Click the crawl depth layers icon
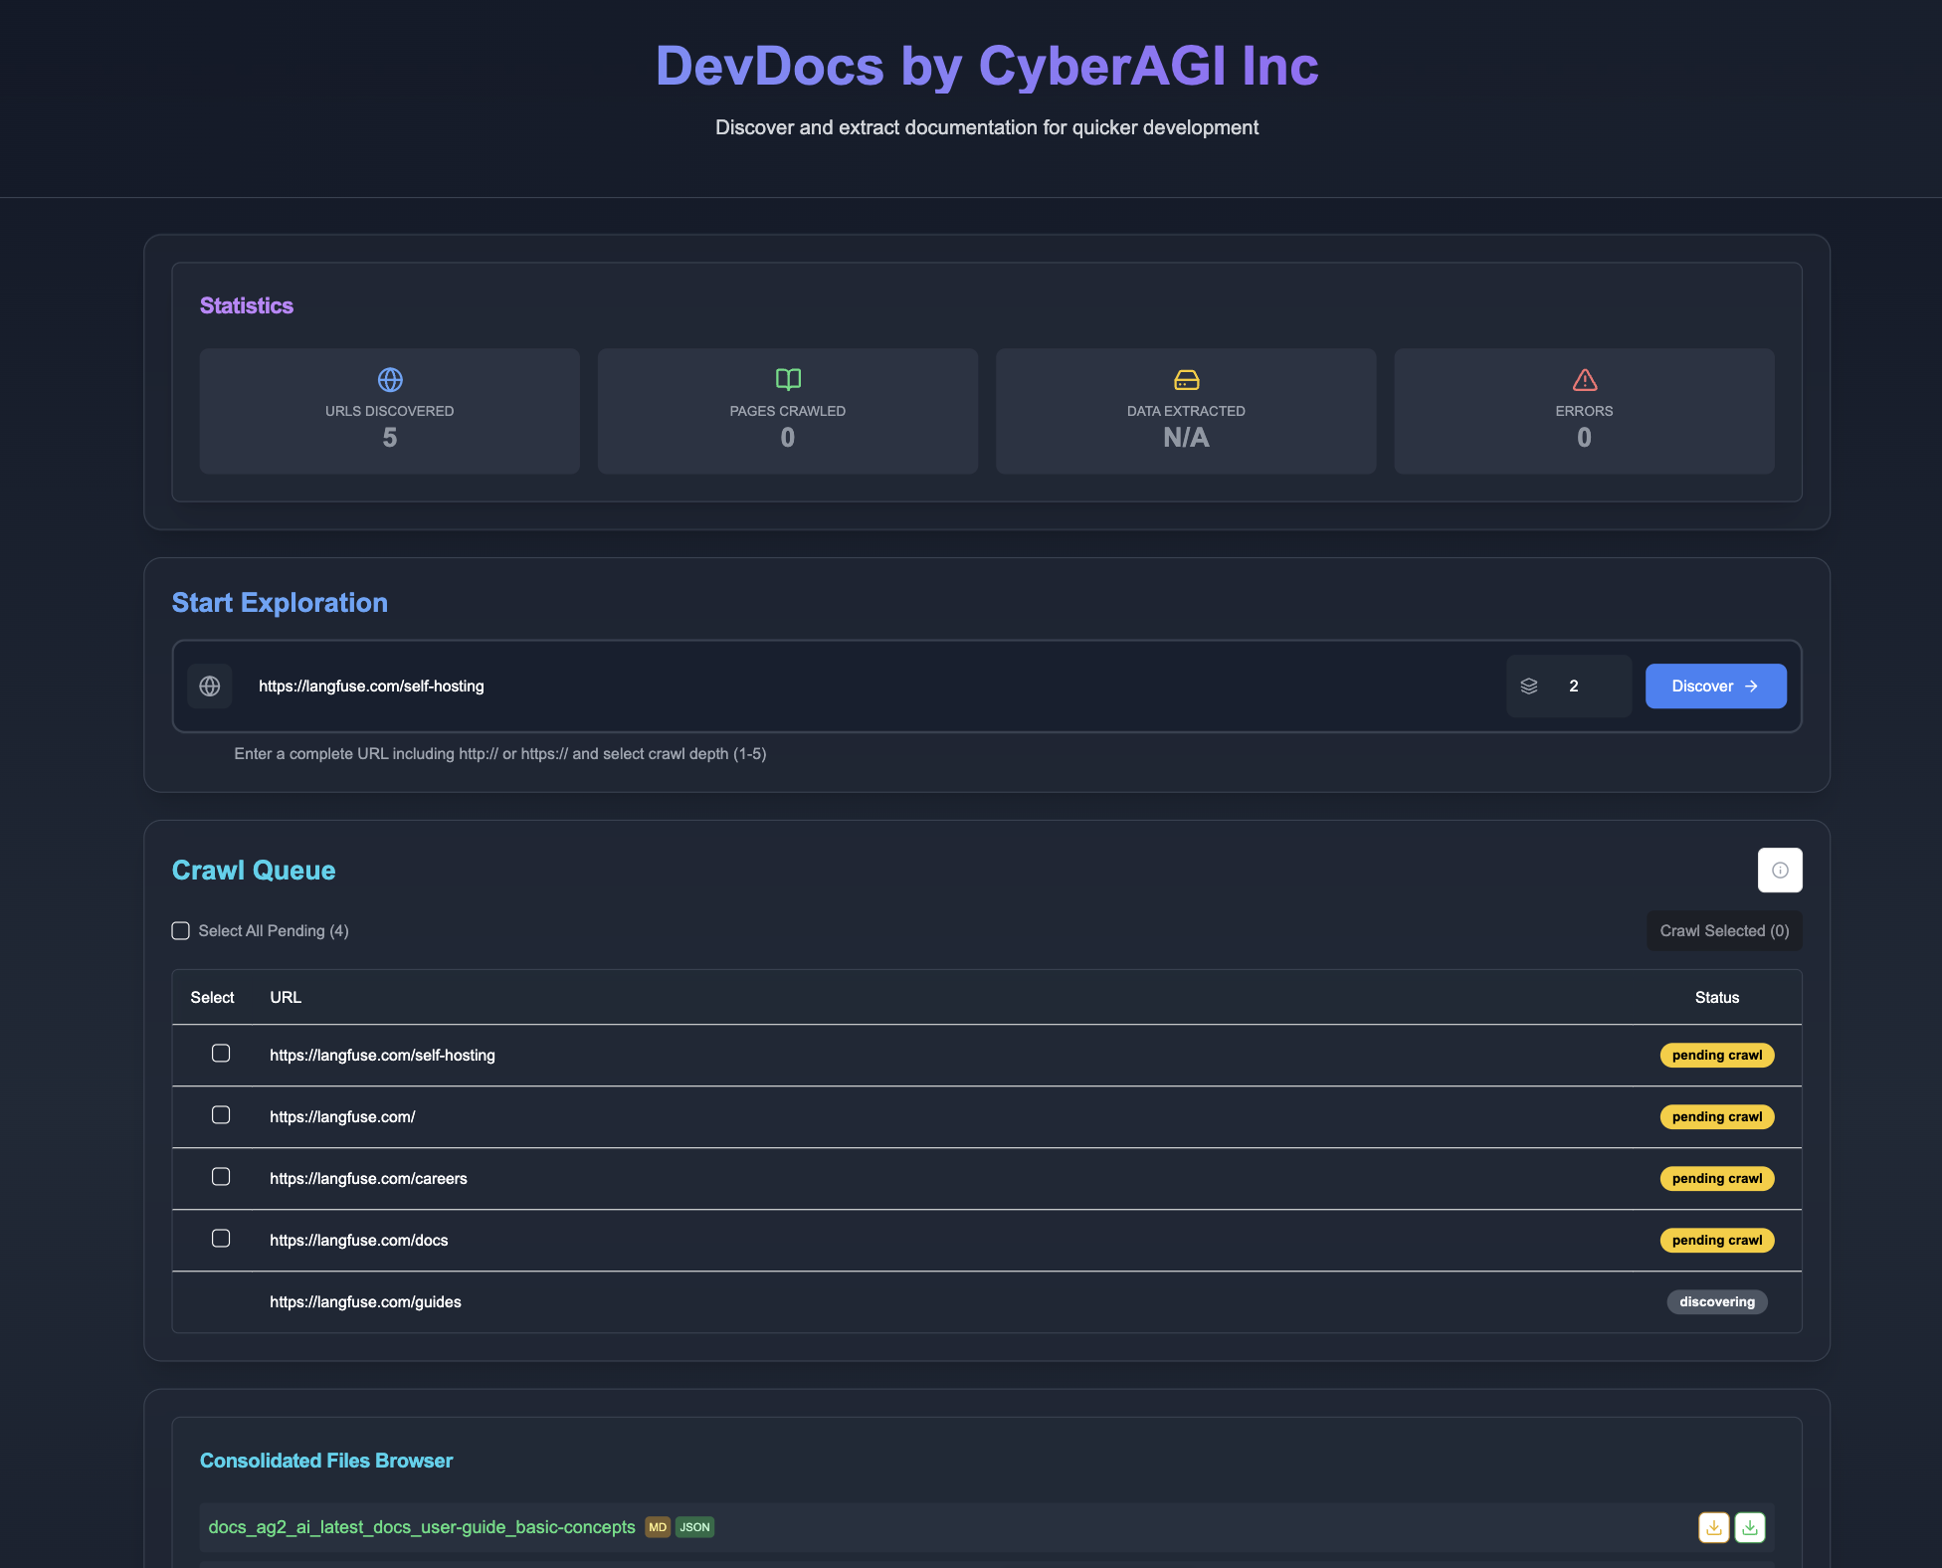1942x1568 pixels. pos(1529,686)
